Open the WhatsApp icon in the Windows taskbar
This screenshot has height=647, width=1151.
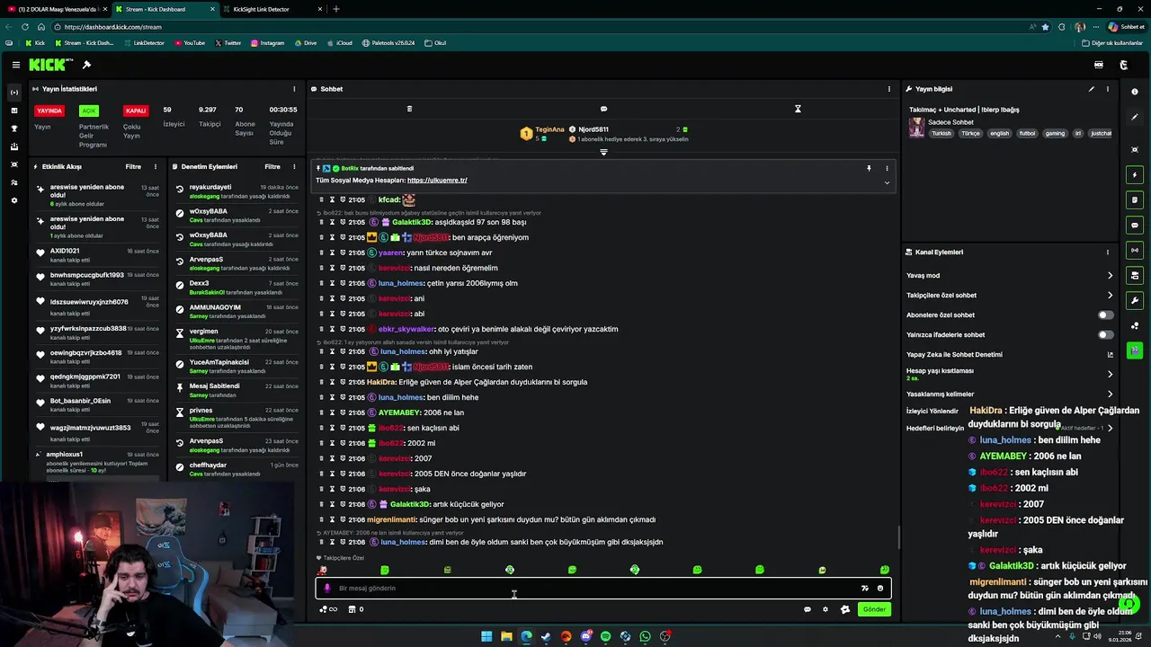[x=645, y=636]
